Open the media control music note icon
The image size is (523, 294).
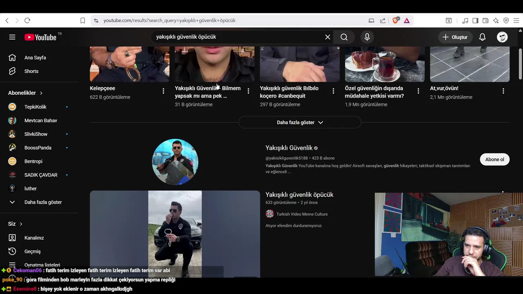coord(465,20)
